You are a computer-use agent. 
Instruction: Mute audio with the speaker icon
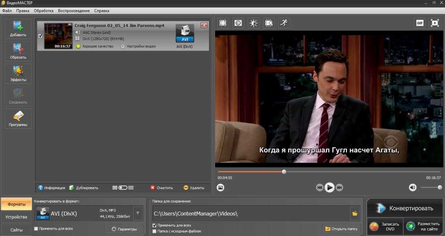[412, 187]
